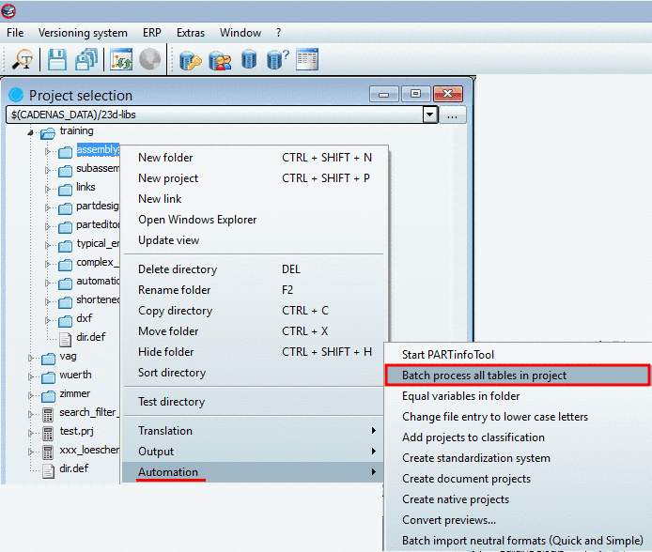
Task: Select Change file entry to lower case letters
Action: [x=518, y=417]
